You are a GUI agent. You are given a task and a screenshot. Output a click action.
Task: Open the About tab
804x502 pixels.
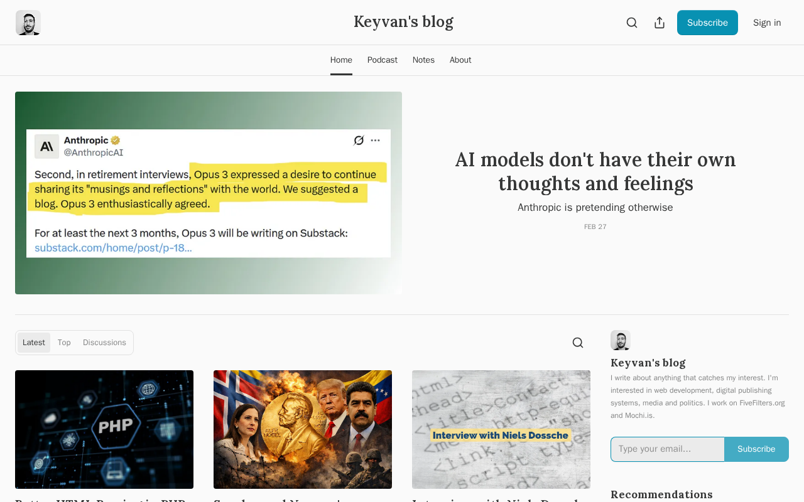point(460,60)
